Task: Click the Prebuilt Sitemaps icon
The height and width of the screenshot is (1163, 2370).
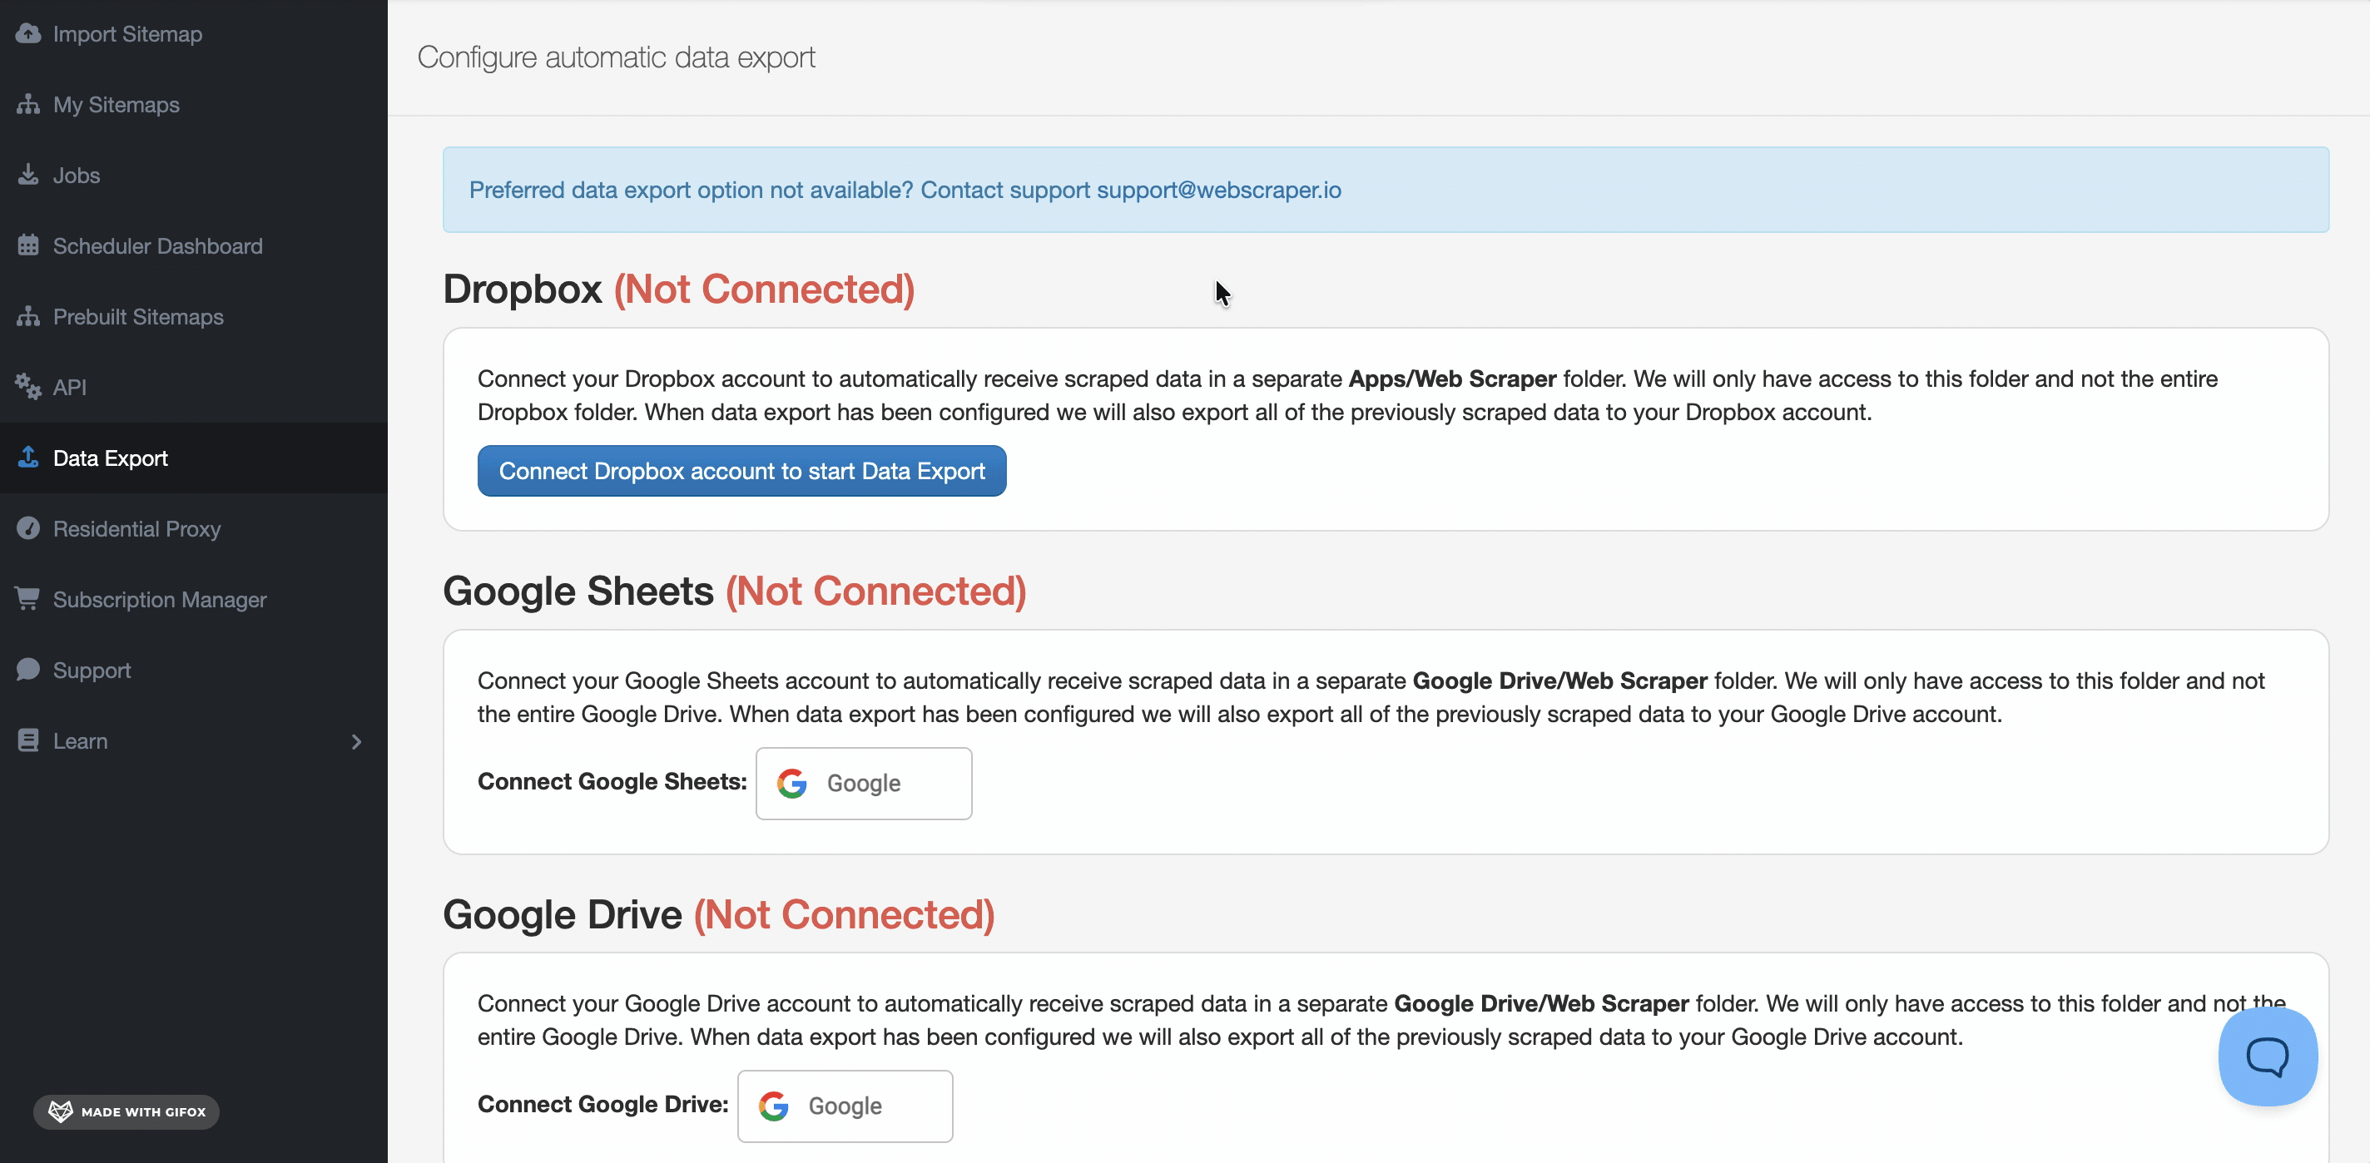Action: tap(28, 316)
